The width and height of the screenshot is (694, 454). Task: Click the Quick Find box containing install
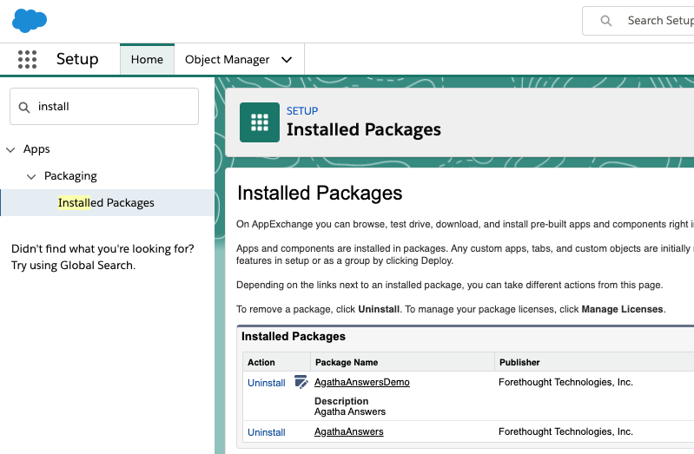[104, 106]
